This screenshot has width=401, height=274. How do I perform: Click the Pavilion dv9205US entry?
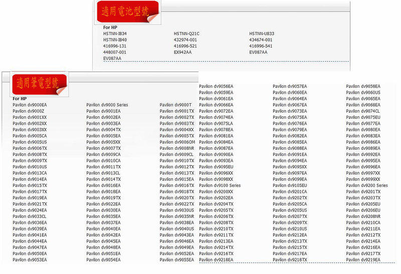tap(290, 210)
